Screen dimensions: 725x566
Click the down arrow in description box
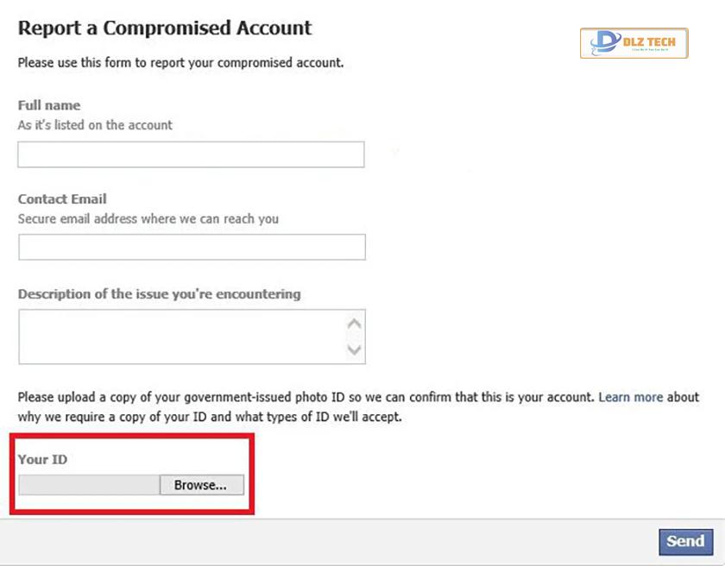354,349
